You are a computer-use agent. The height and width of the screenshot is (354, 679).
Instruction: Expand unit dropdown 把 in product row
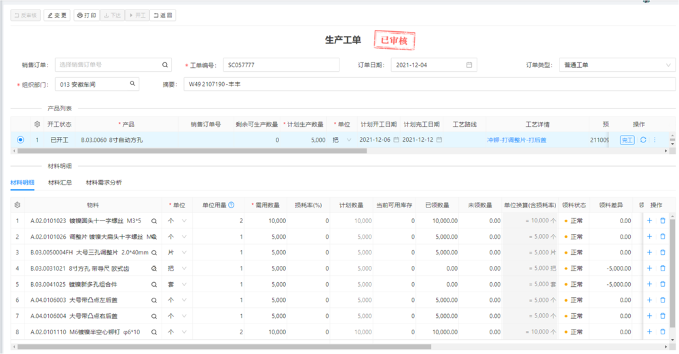point(349,140)
